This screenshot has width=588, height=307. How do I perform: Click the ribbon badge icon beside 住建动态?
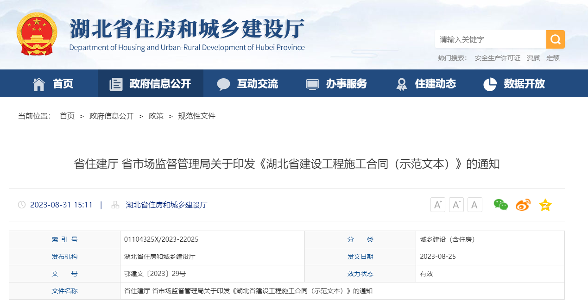[401, 84]
